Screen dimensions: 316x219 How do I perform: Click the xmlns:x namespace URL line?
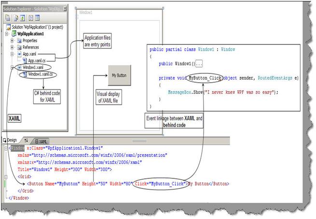point(80,162)
